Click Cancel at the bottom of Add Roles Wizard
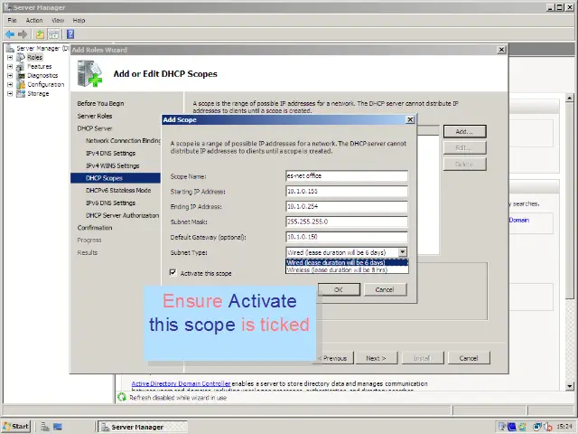The height and width of the screenshot is (434, 578). (469, 358)
